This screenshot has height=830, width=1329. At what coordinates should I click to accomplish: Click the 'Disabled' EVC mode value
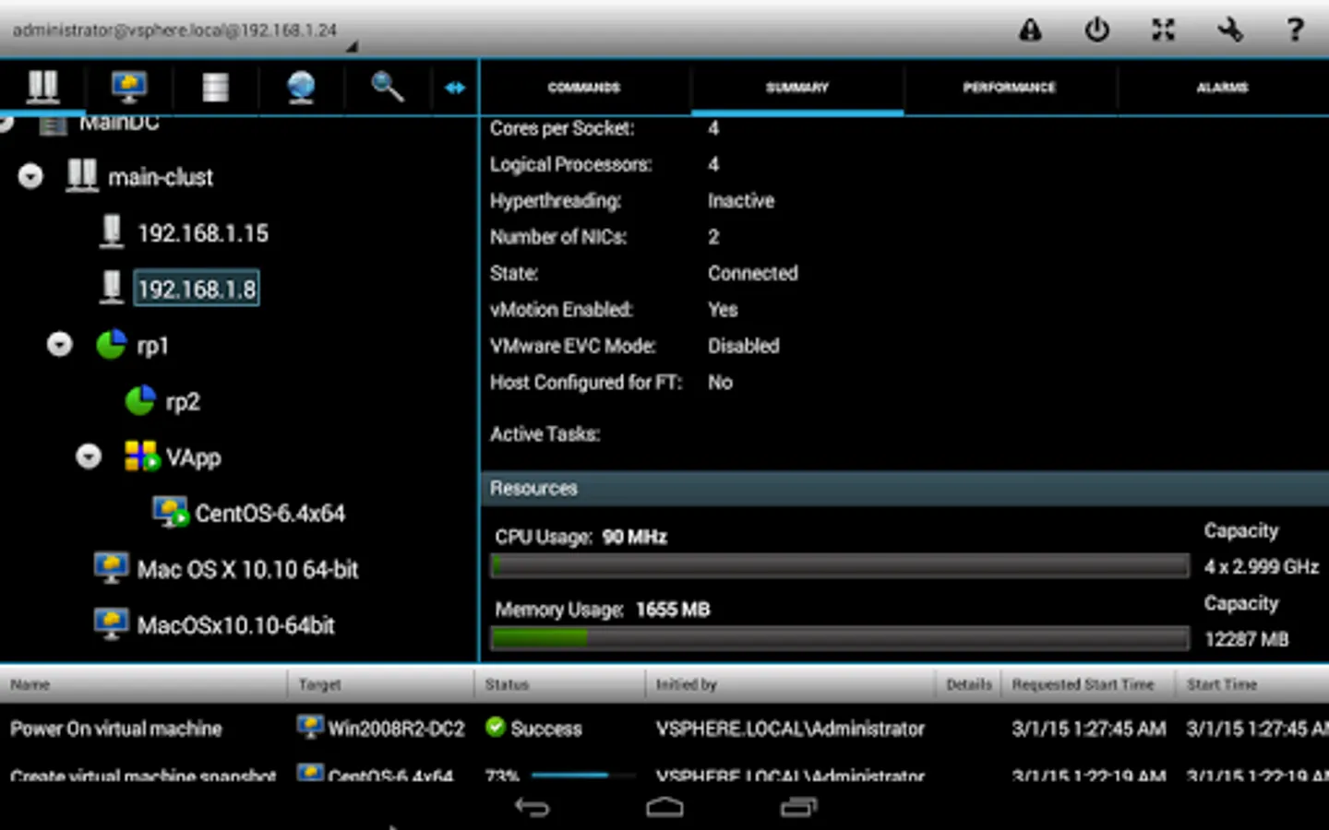tap(744, 346)
